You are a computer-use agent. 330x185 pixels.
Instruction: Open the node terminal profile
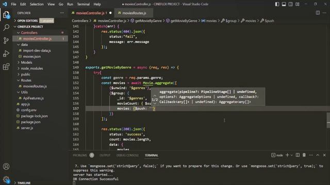(x=277, y=155)
